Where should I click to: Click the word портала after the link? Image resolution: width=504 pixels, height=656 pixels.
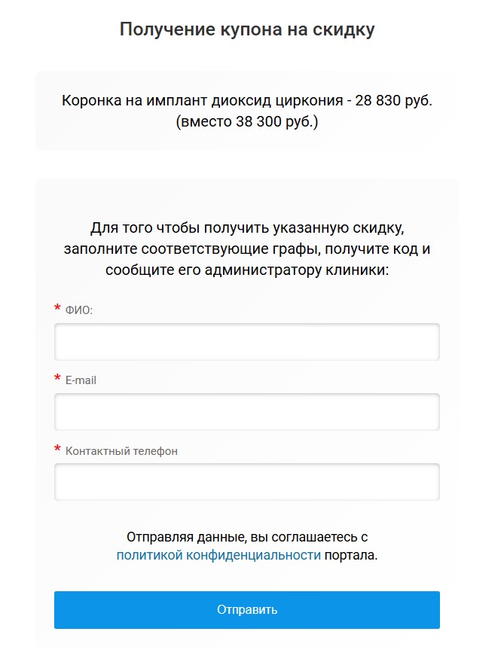(x=350, y=556)
